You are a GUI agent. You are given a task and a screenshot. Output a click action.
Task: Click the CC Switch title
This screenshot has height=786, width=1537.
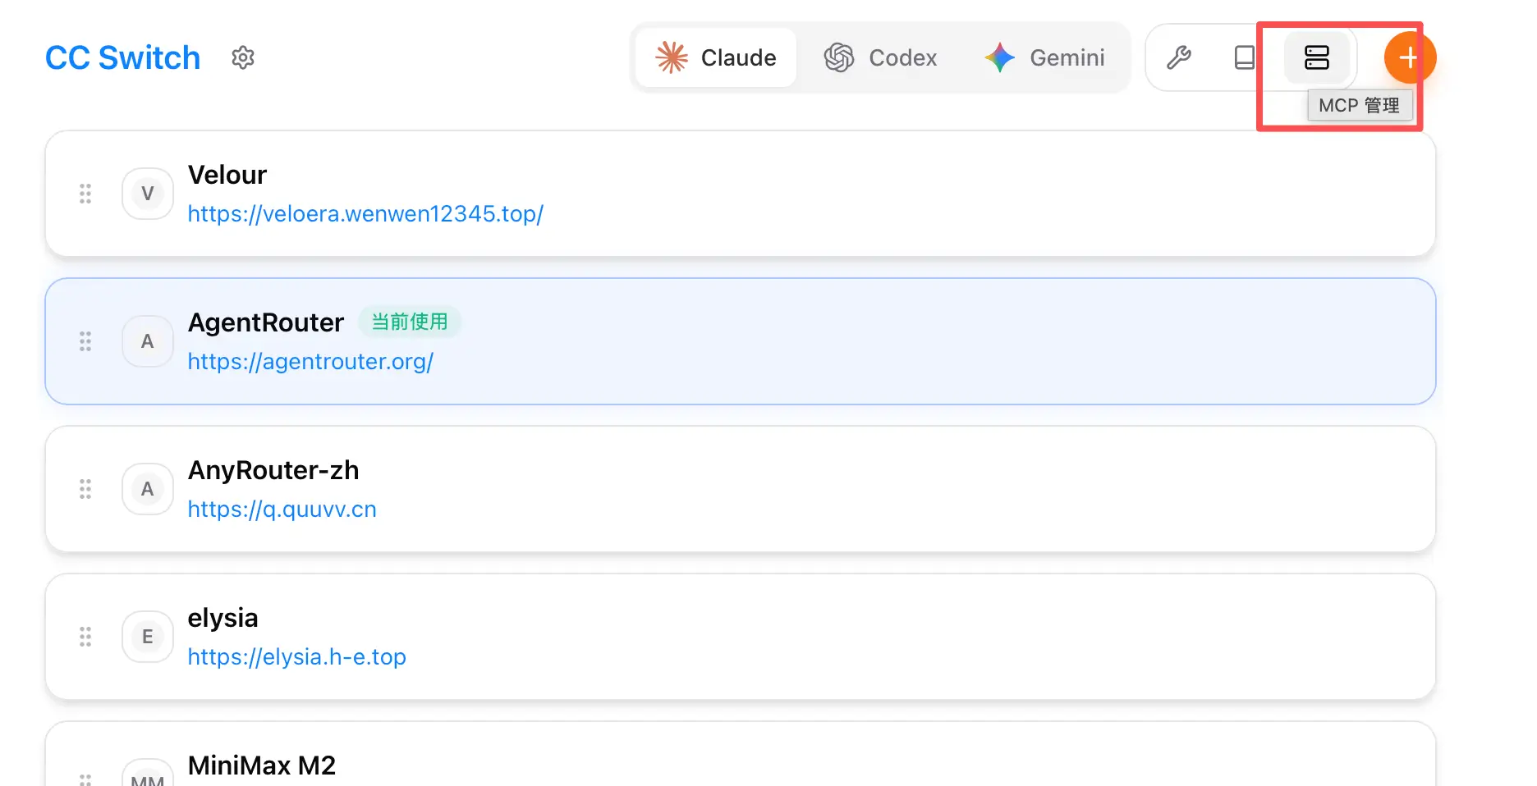pyautogui.click(x=122, y=58)
